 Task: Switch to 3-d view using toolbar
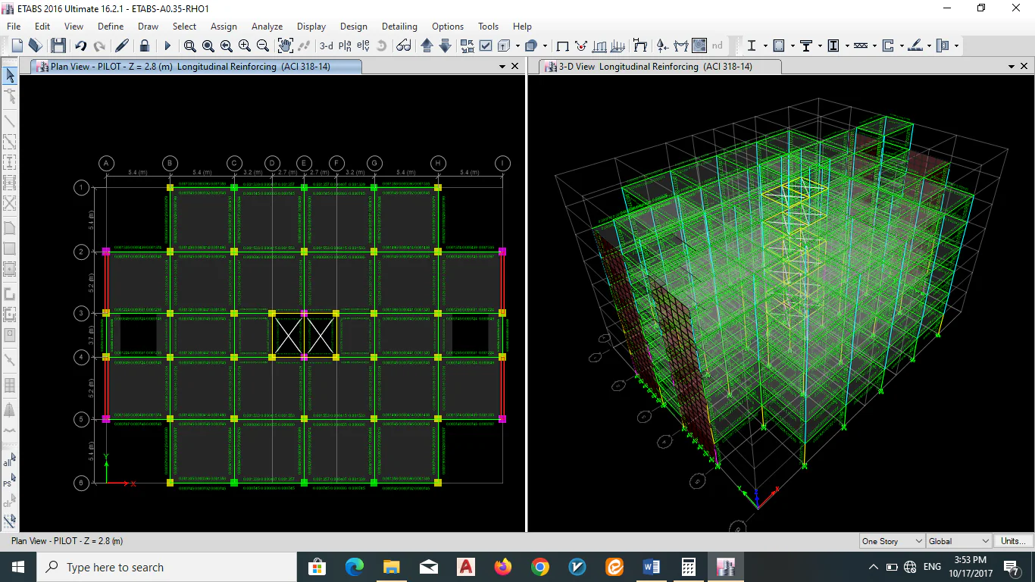326,46
